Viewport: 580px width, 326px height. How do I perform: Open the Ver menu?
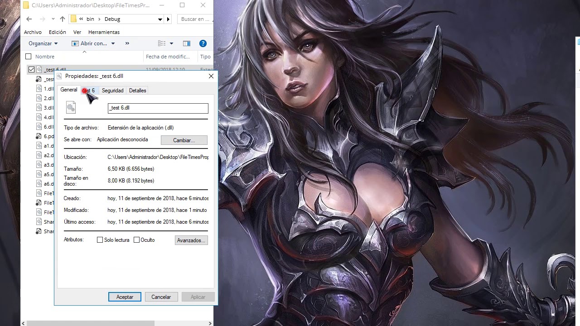click(x=77, y=32)
